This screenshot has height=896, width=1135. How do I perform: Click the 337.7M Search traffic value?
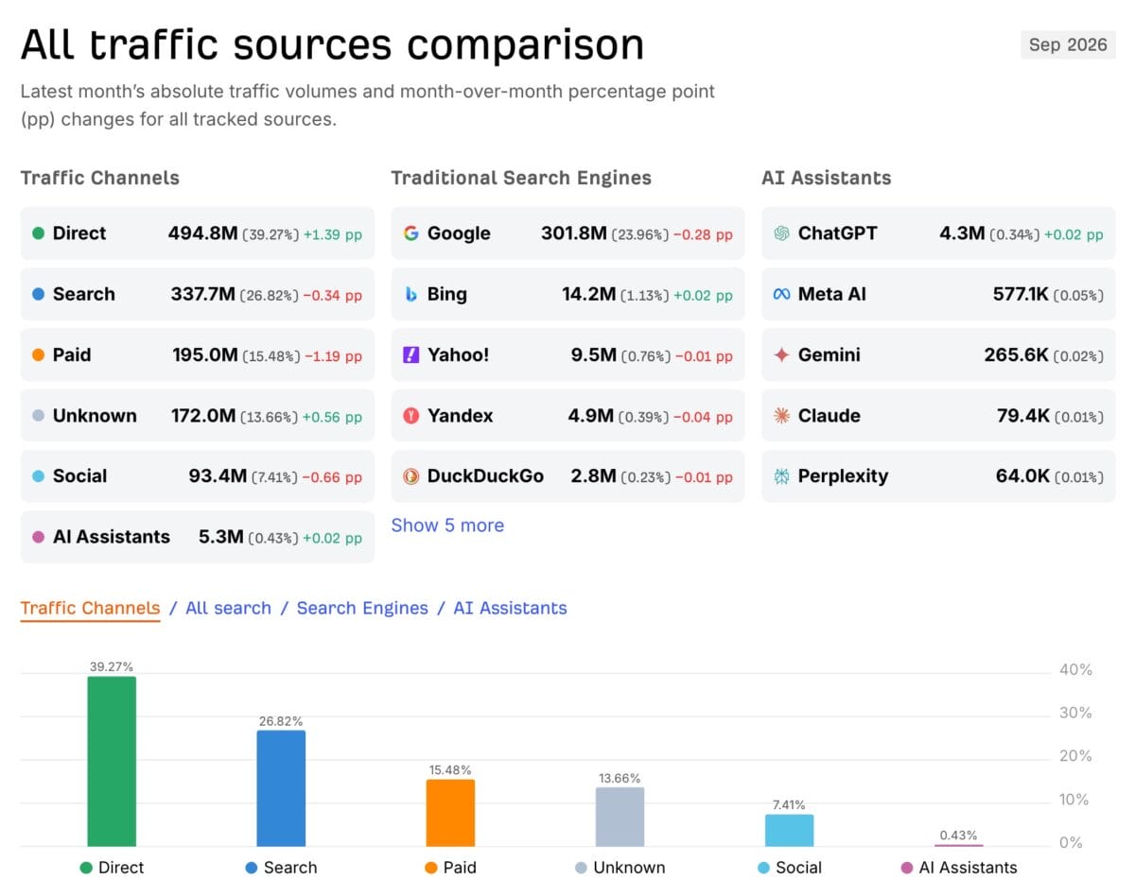tap(203, 294)
